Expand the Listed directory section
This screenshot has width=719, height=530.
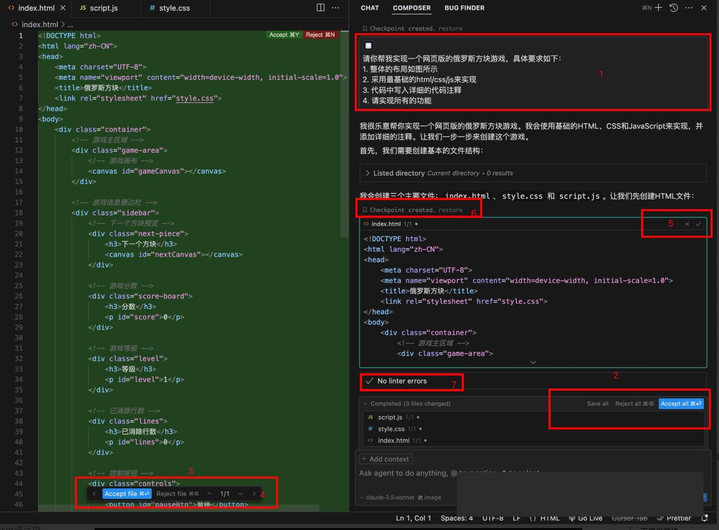point(368,173)
